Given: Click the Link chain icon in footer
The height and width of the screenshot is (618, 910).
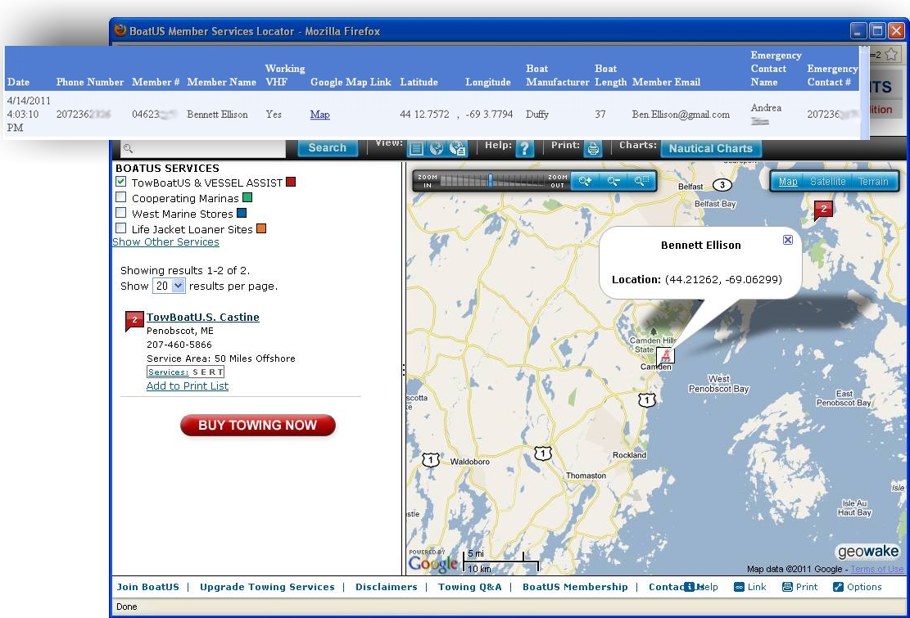Looking at the screenshot, I should (x=739, y=587).
